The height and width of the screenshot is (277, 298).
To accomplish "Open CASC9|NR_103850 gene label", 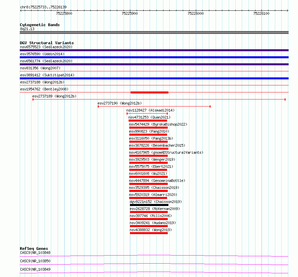I will (x=35, y=261).
